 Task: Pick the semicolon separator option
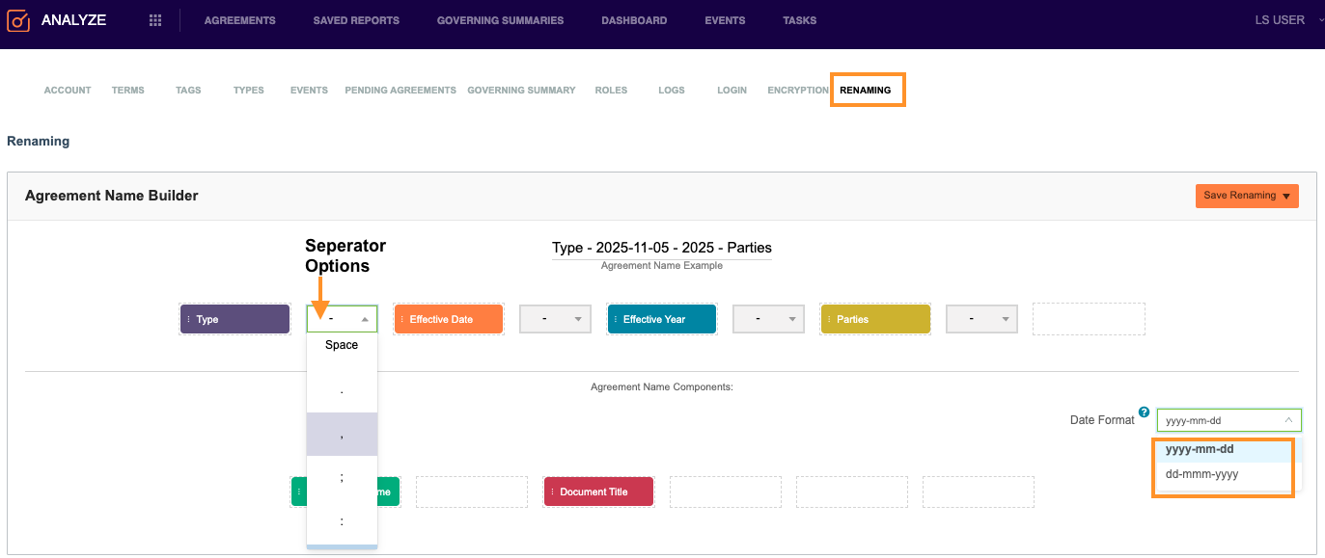click(342, 478)
